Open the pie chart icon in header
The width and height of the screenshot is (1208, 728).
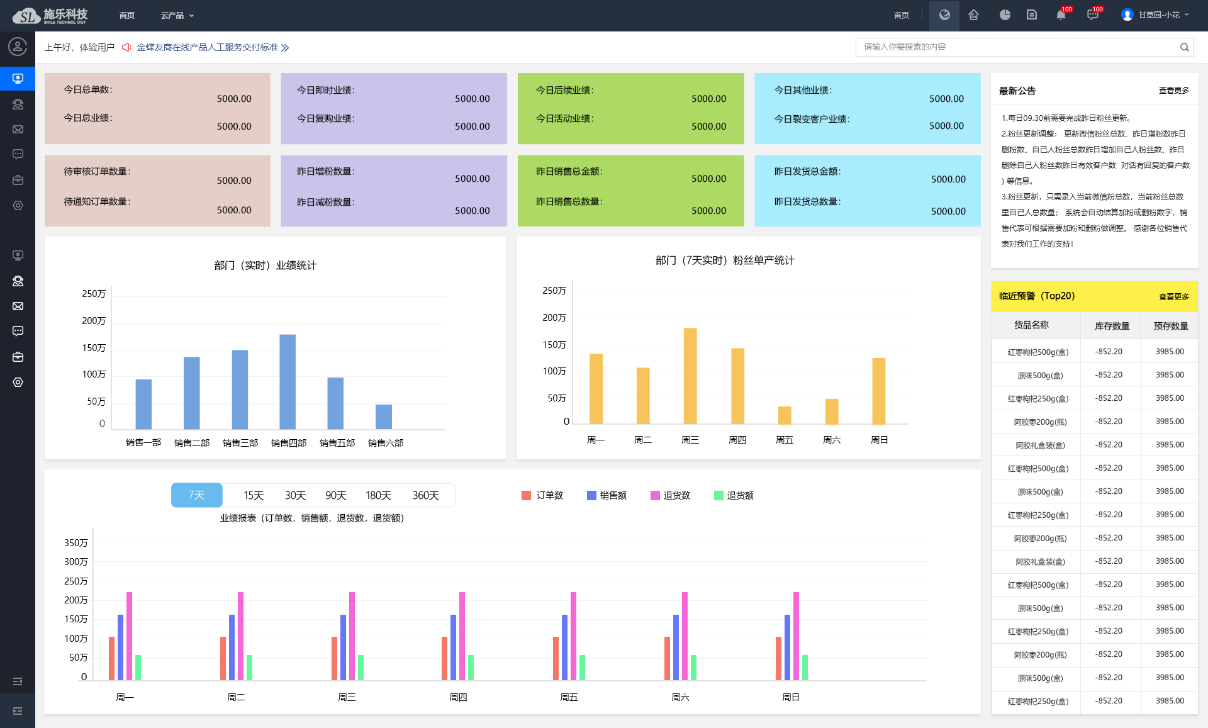(x=1005, y=15)
